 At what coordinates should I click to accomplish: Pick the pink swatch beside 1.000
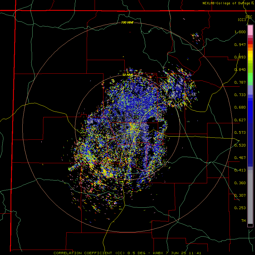coord(250,31)
